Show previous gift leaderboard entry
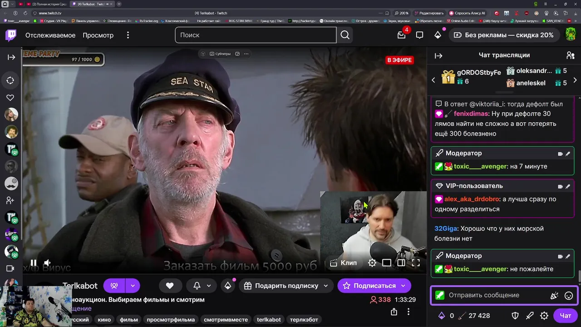This screenshot has width=581, height=327. tap(433, 80)
